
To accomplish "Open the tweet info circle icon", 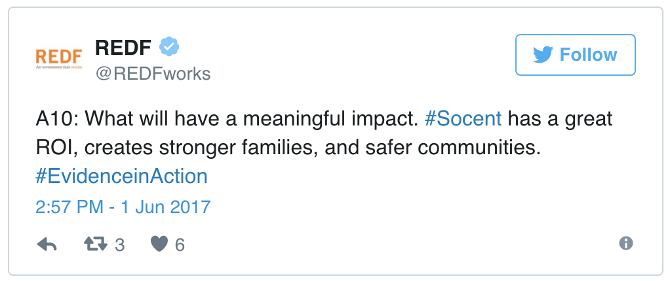I will tap(626, 243).
